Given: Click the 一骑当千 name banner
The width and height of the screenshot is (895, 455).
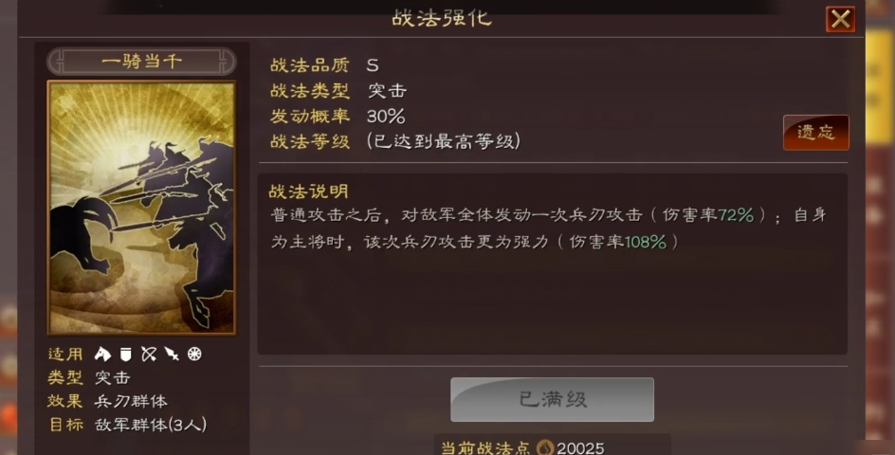Looking at the screenshot, I should tap(141, 62).
